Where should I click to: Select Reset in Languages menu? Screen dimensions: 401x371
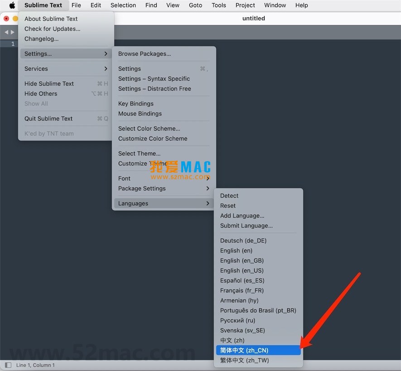point(258,205)
